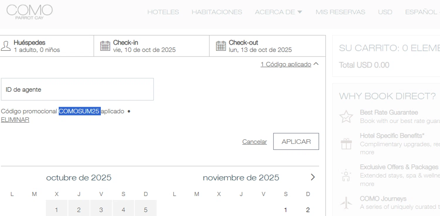440x216 pixels.
Task: Click the SU CARRITO cart heading
Action: [x=390, y=48]
